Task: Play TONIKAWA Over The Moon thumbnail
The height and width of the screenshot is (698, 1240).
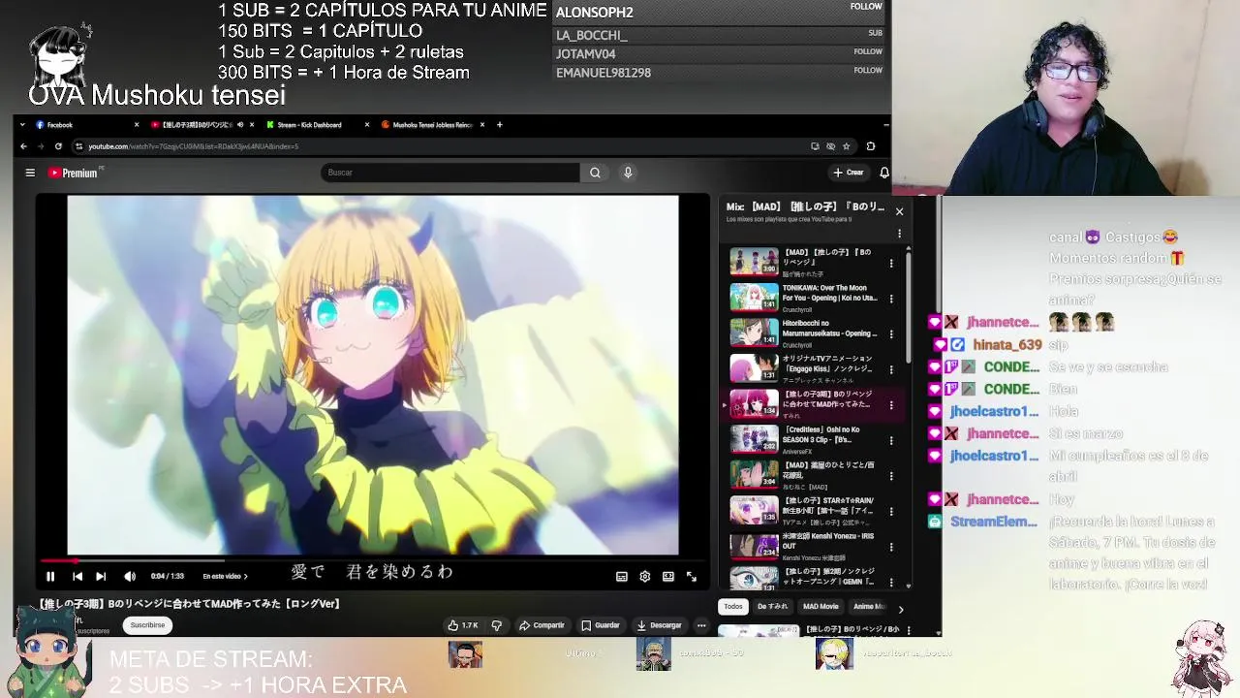Action: 754,297
